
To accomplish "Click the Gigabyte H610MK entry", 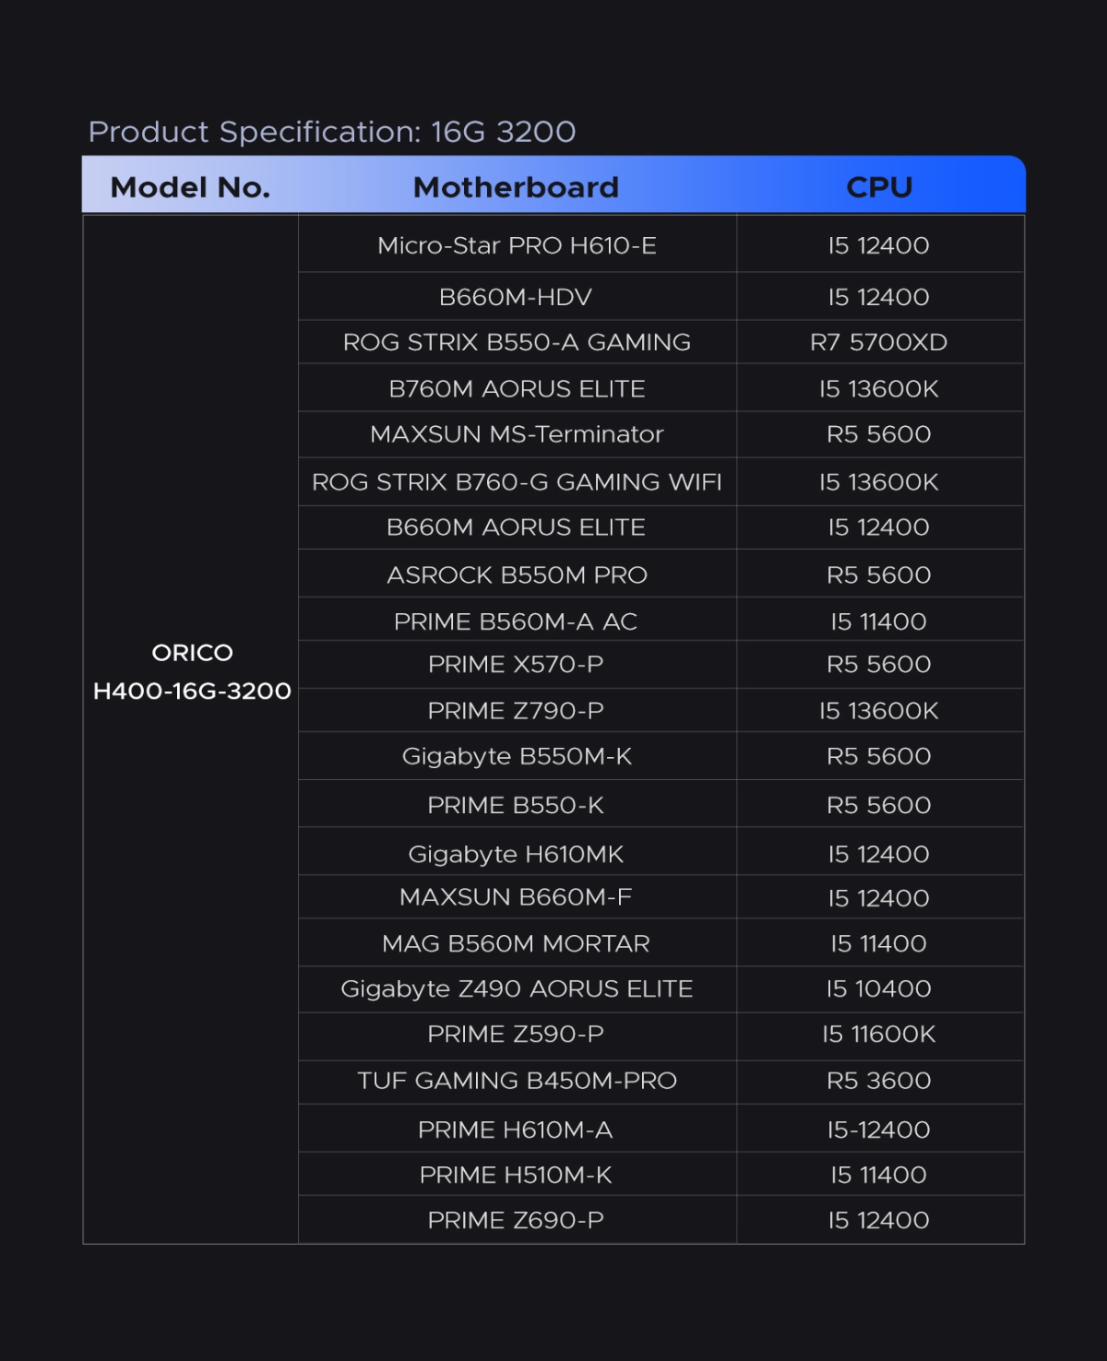I will pyautogui.click(x=516, y=854).
